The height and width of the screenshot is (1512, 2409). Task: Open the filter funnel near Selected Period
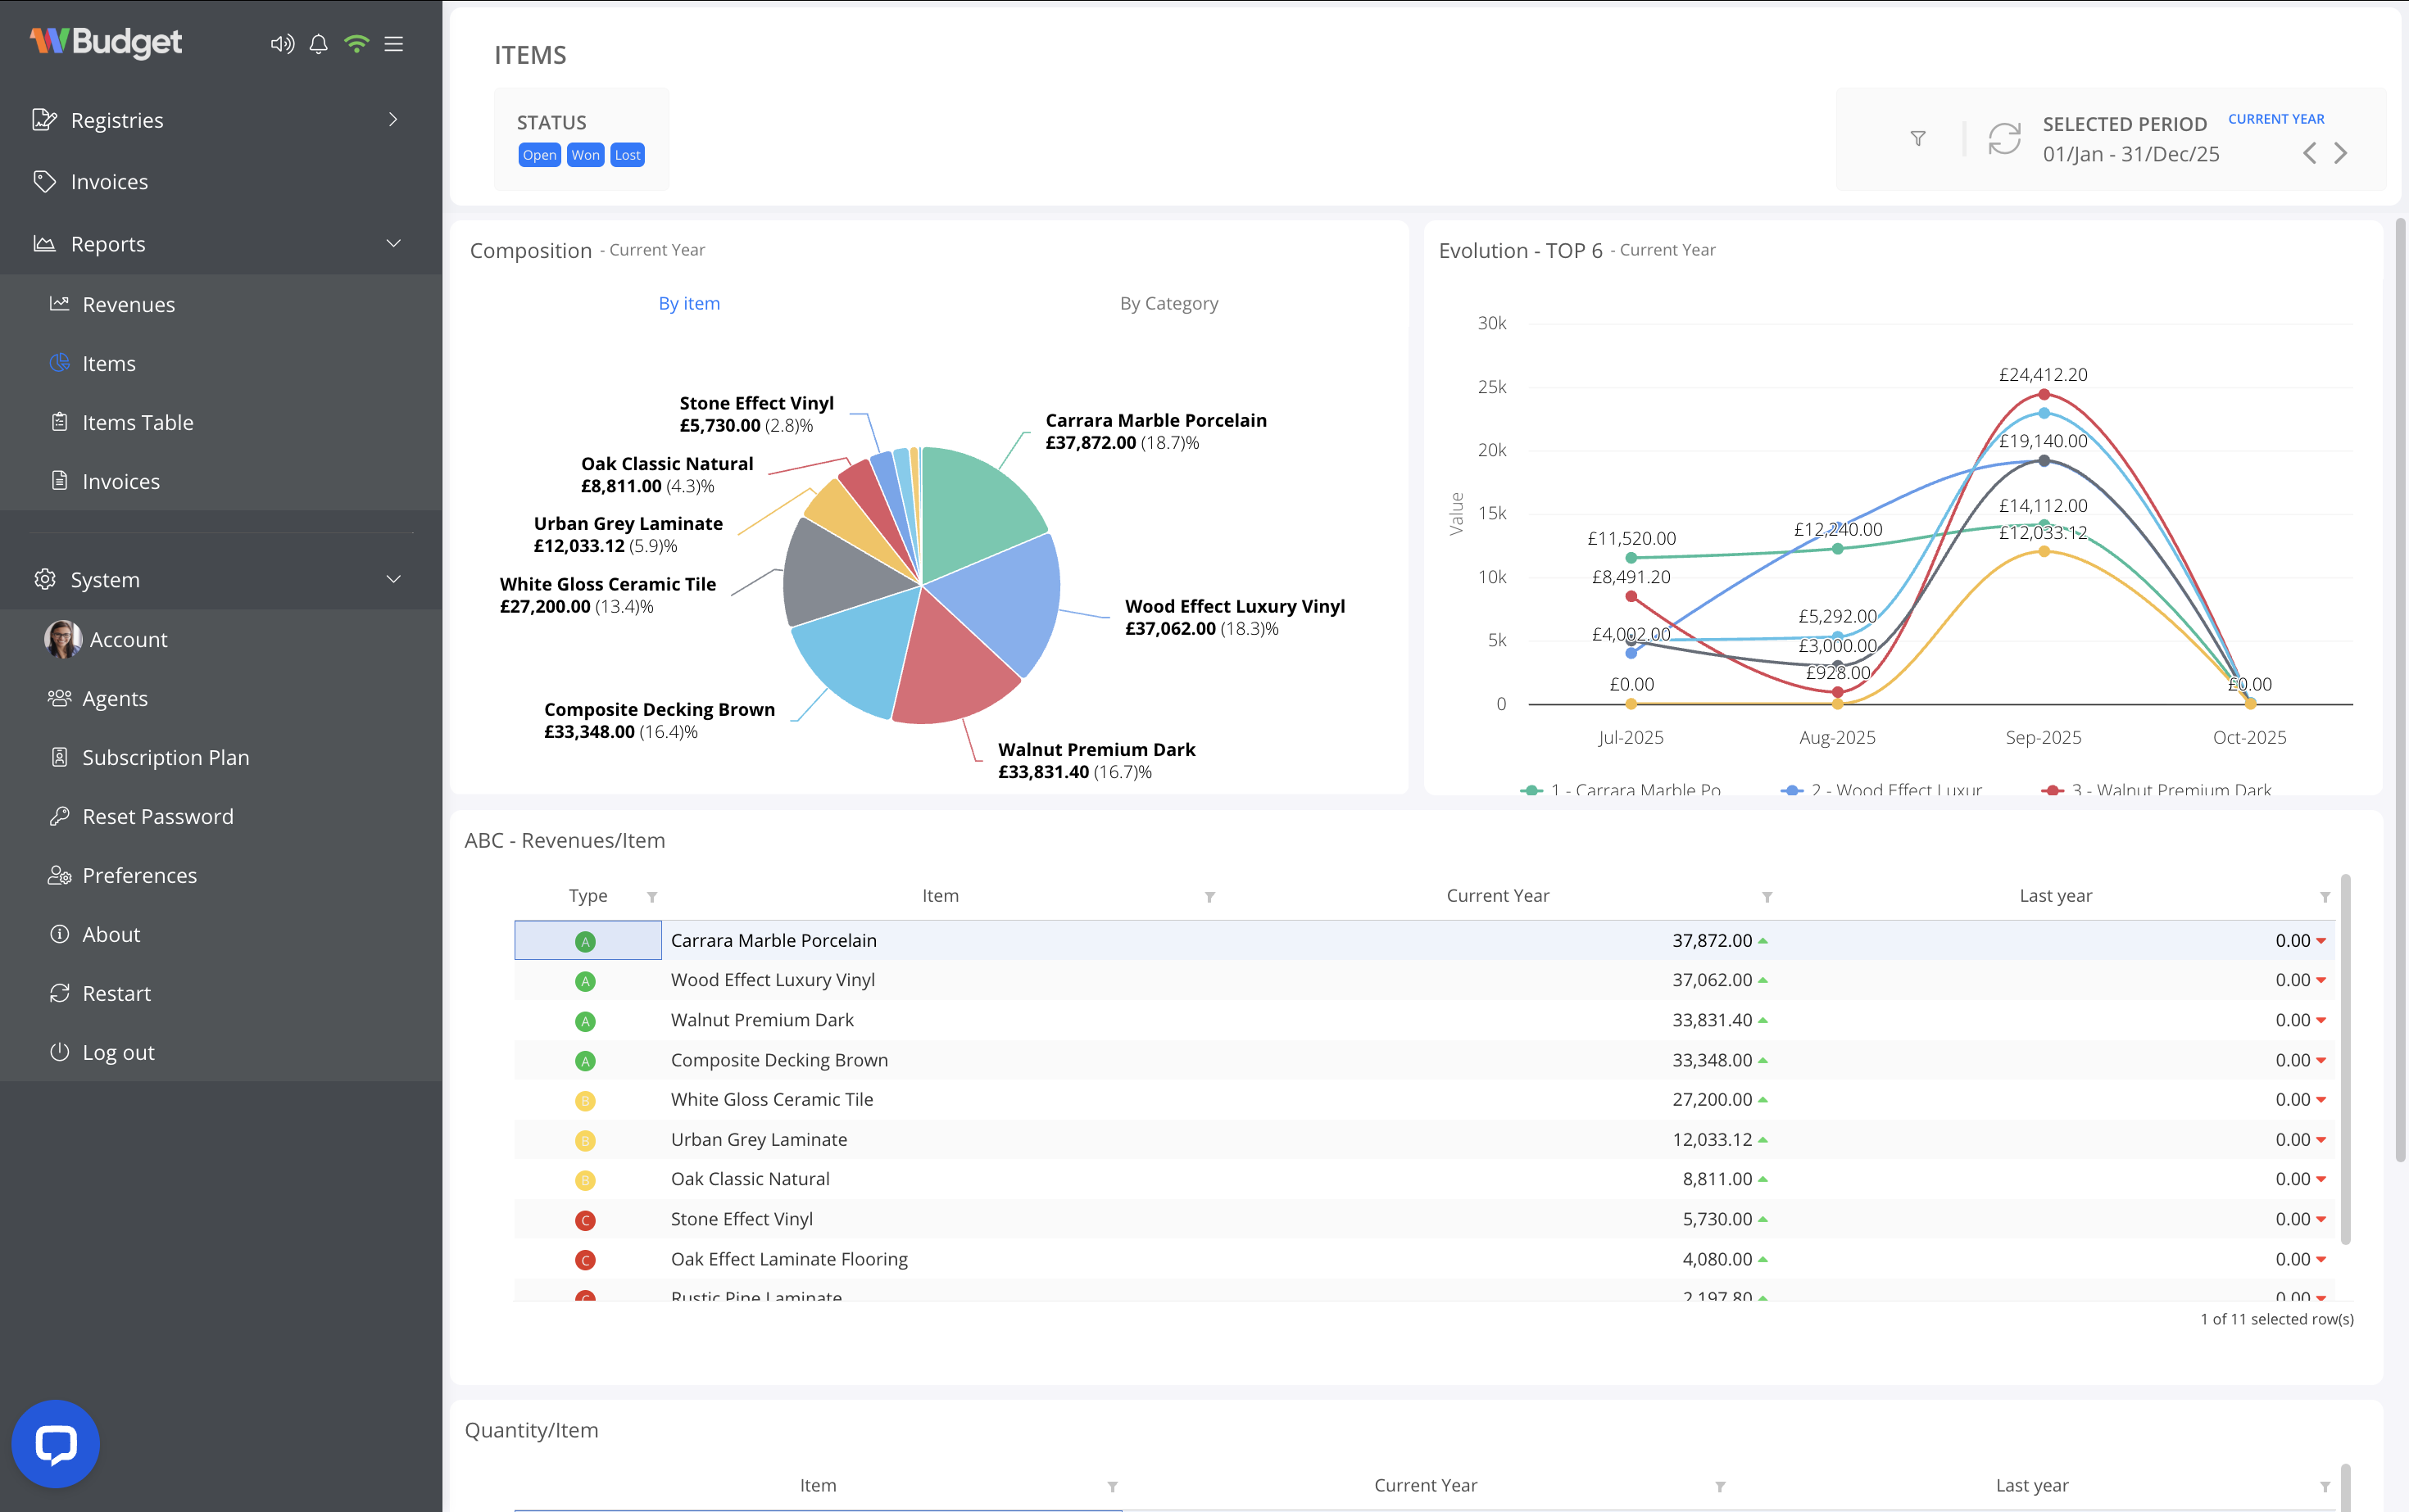click(x=1918, y=139)
